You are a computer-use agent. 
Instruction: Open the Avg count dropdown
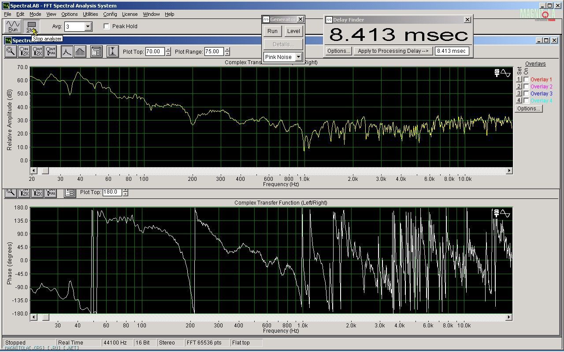(x=88, y=27)
